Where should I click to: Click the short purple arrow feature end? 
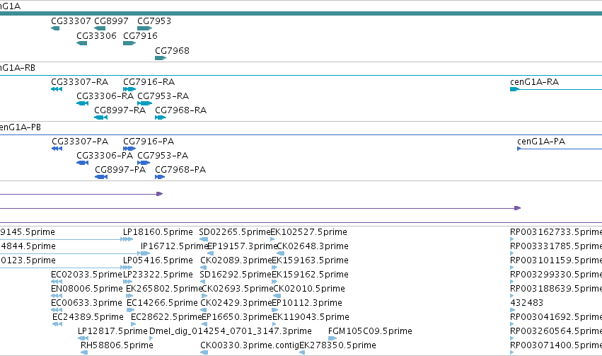(x=160, y=194)
